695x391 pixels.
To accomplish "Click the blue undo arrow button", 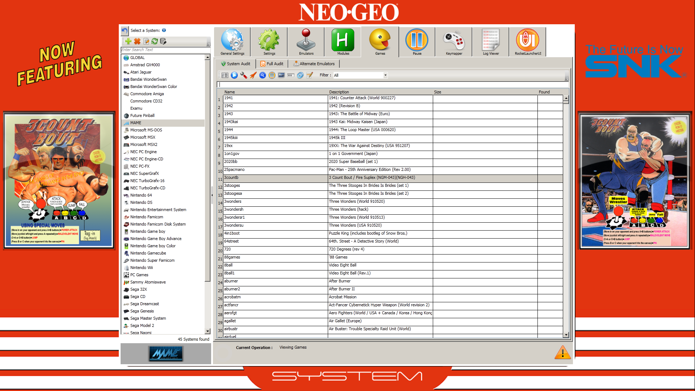I will point(125,31).
